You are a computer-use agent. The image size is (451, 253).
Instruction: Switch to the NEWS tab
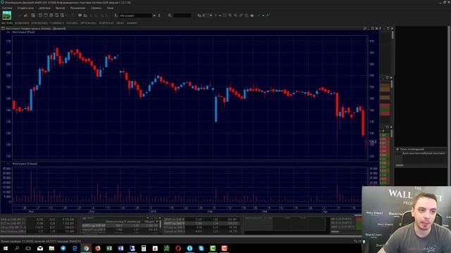coord(121,23)
